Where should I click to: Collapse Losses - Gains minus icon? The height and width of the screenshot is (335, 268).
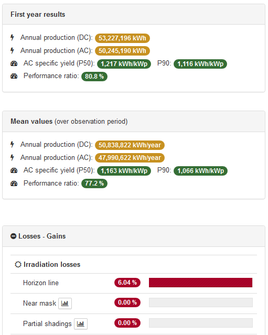pos(13,236)
